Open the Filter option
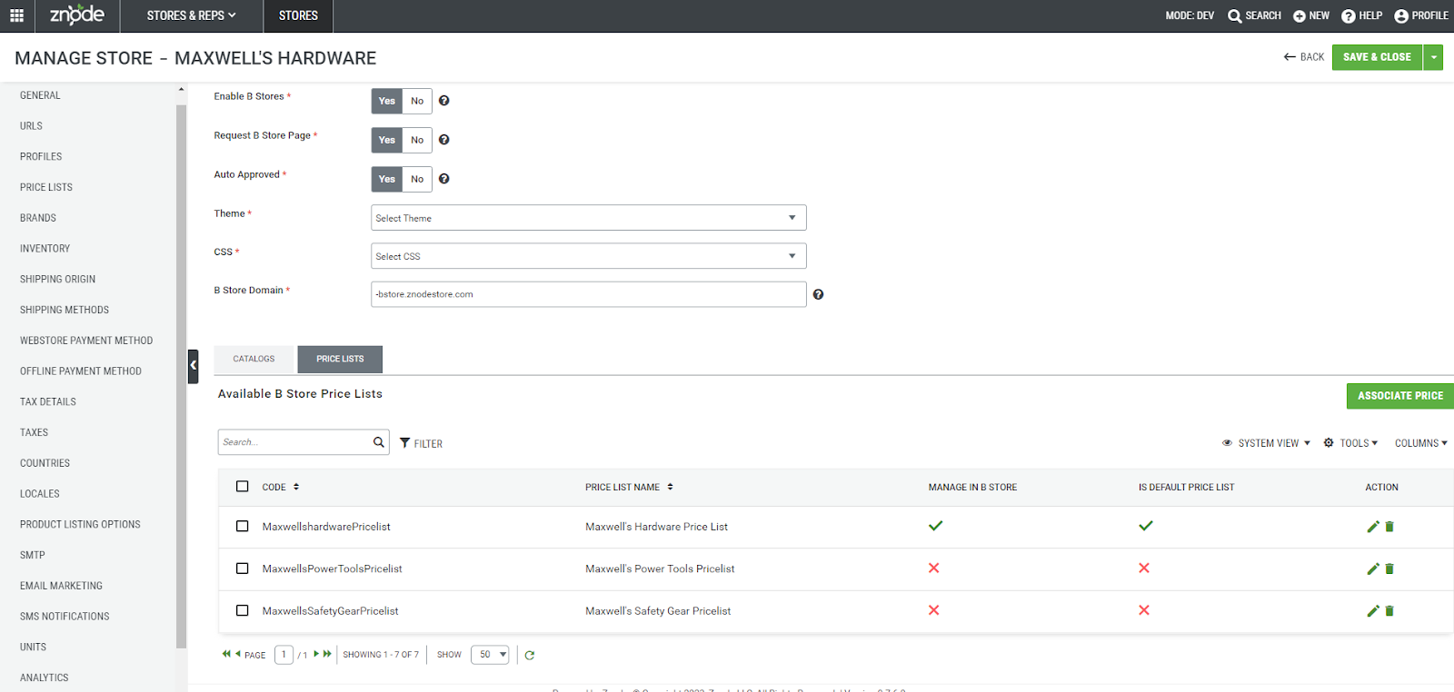Screen dimensions: 1454x692 [x=422, y=443]
